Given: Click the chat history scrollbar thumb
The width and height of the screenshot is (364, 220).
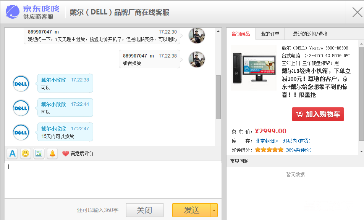Looking at the screenshot, I should [x=218, y=97].
